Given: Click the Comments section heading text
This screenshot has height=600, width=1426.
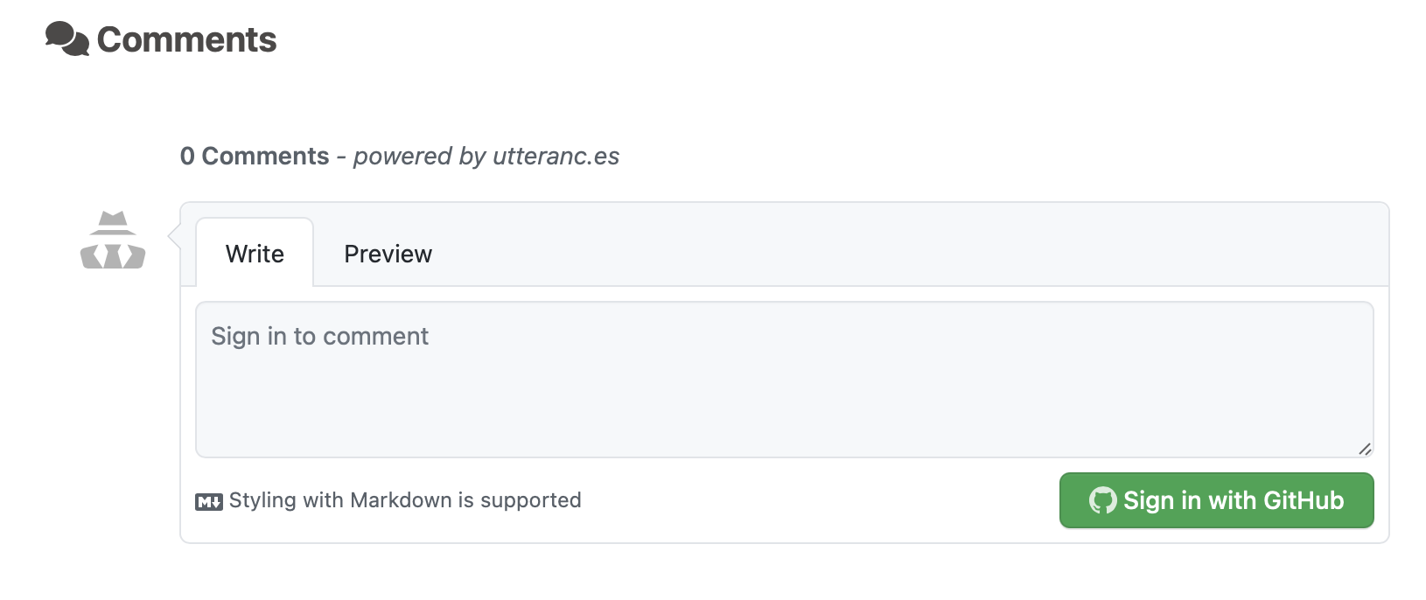Looking at the screenshot, I should pyautogui.click(x=186, y=40).
